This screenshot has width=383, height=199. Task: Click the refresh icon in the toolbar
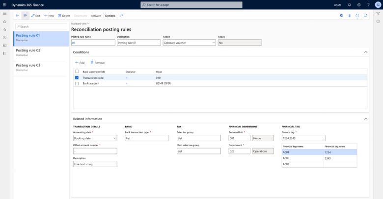(x=357, y=15)
